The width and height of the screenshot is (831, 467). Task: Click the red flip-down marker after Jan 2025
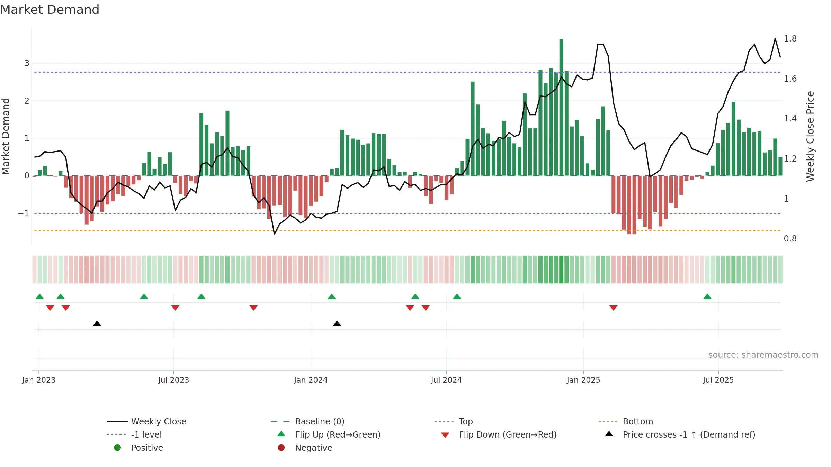[x=614, y=308]
